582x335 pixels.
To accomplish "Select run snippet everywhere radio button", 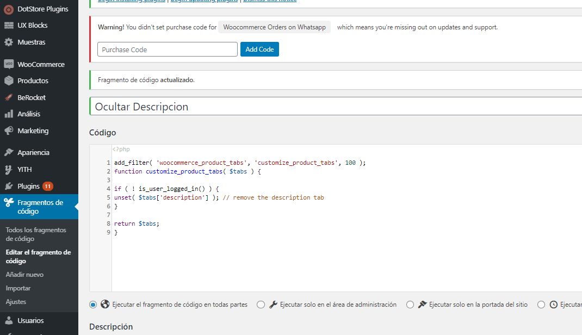I will [93, 305].
